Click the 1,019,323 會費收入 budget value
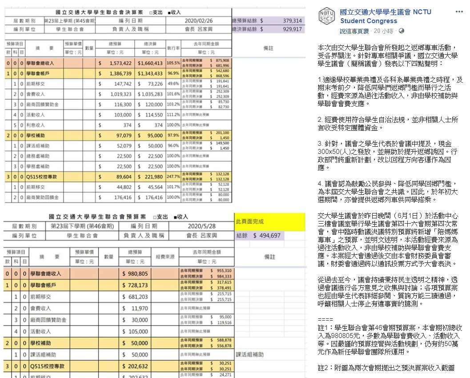This screenshot has width=470, height=378. click(121, 94)
